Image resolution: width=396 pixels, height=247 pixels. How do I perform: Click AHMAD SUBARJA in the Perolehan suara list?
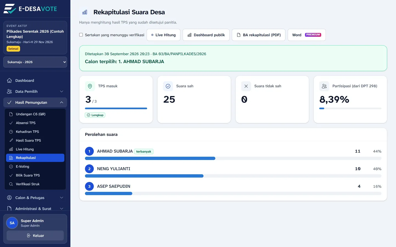(115, 151)
